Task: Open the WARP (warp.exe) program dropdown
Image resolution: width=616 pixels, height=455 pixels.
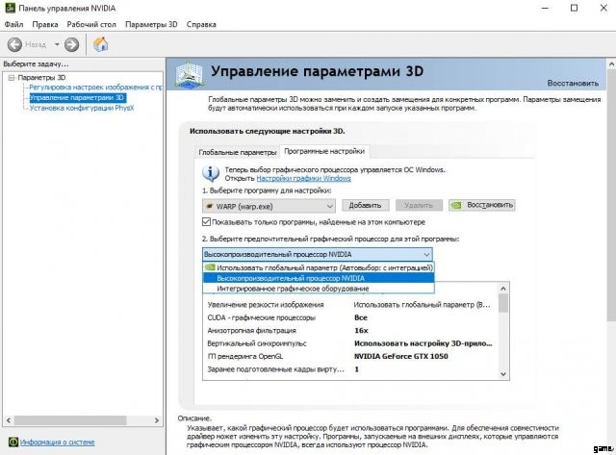Action: pyautogui.click(x=269, y=206)
